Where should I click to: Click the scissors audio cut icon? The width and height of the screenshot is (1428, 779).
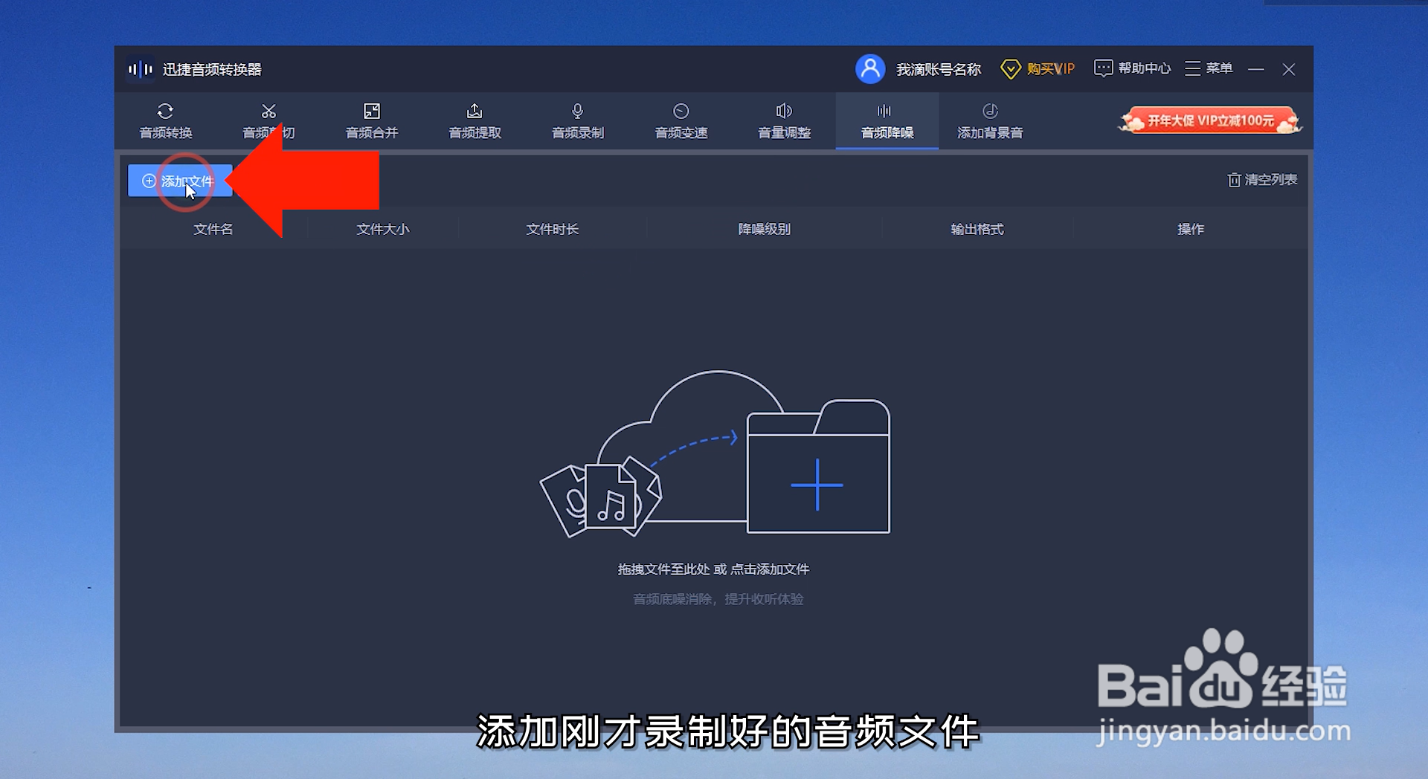[268, 111]
